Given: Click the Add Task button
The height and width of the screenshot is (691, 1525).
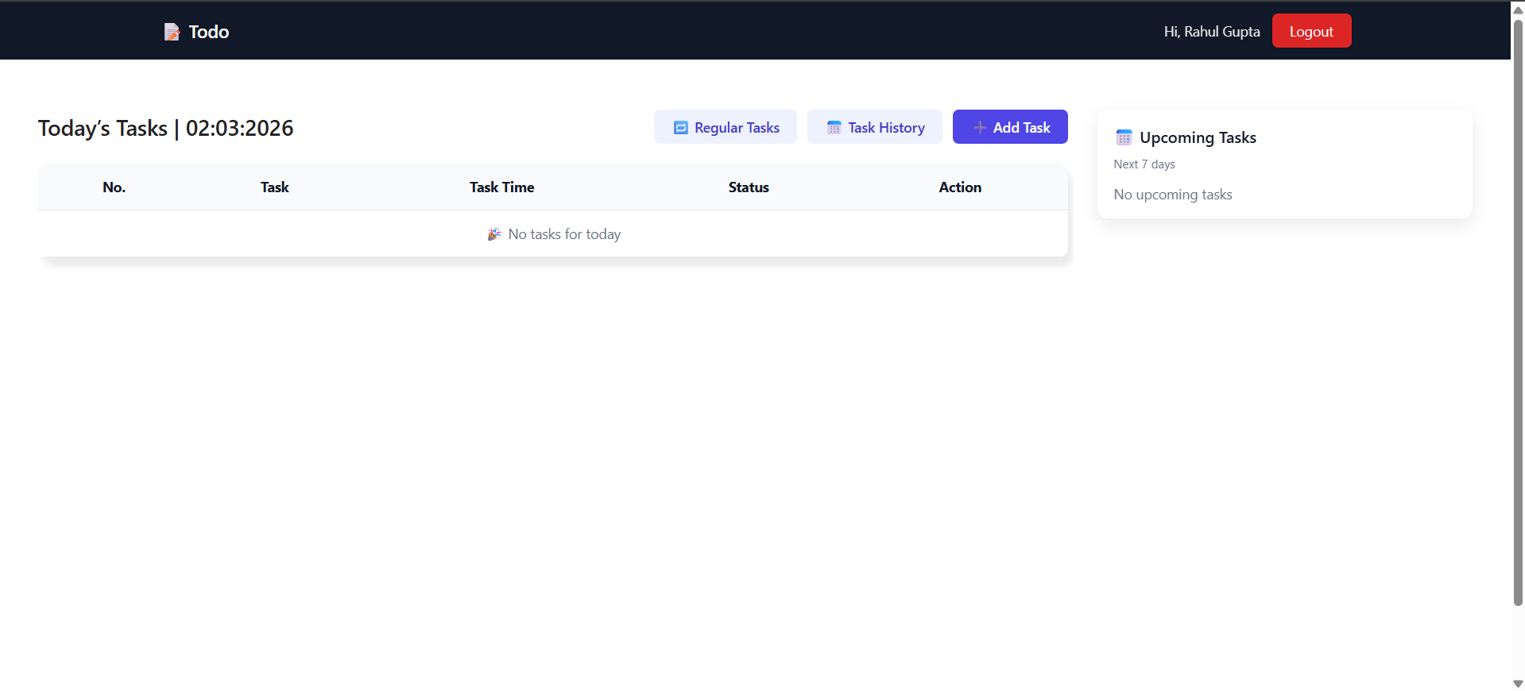Looking at the screenshot, I should point(1010,127).
